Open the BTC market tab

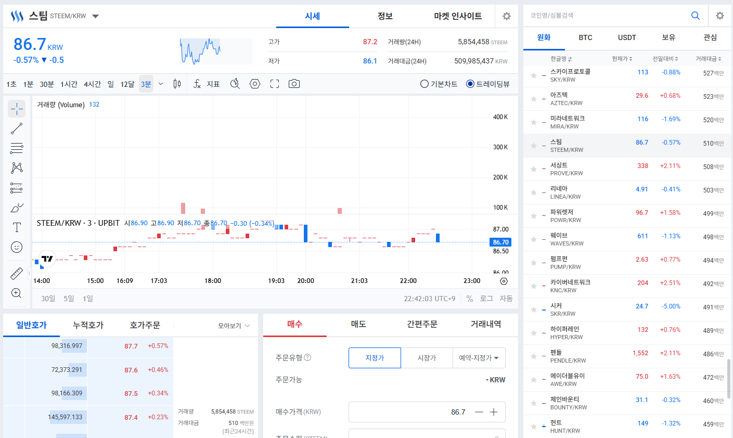pyautogui.click(x=585, y=37)
